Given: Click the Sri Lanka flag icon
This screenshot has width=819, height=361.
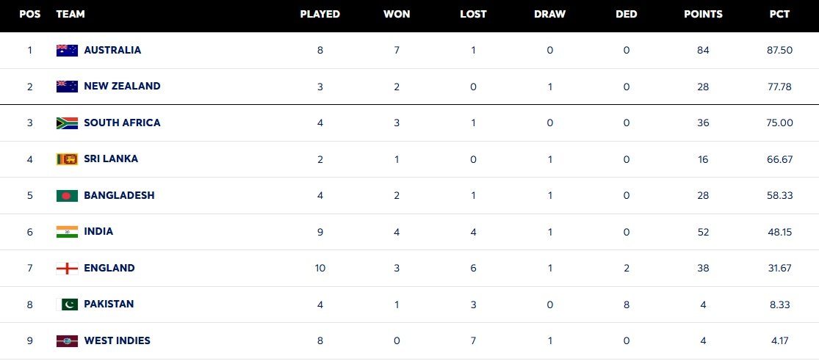Looking at the screenshot, I should [67, 159].
